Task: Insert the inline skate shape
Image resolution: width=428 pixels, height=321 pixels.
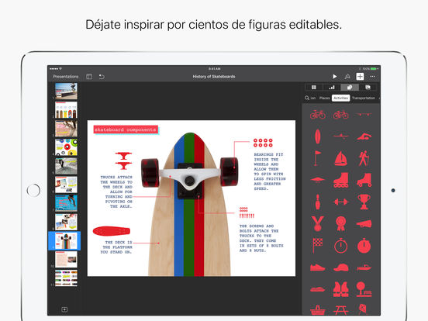Action: (x=341, y=180)
